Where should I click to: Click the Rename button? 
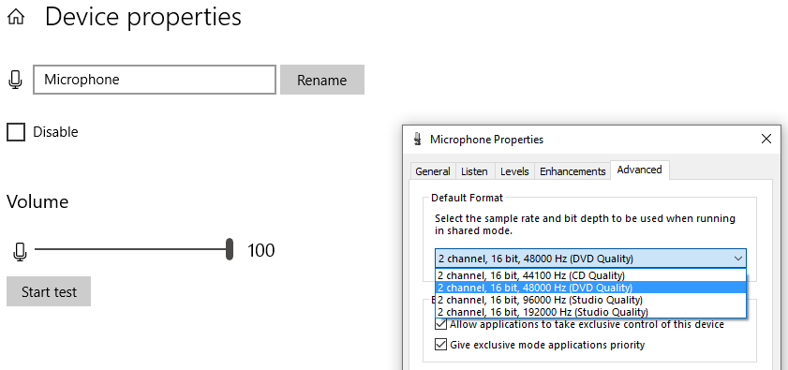(322, 80)
